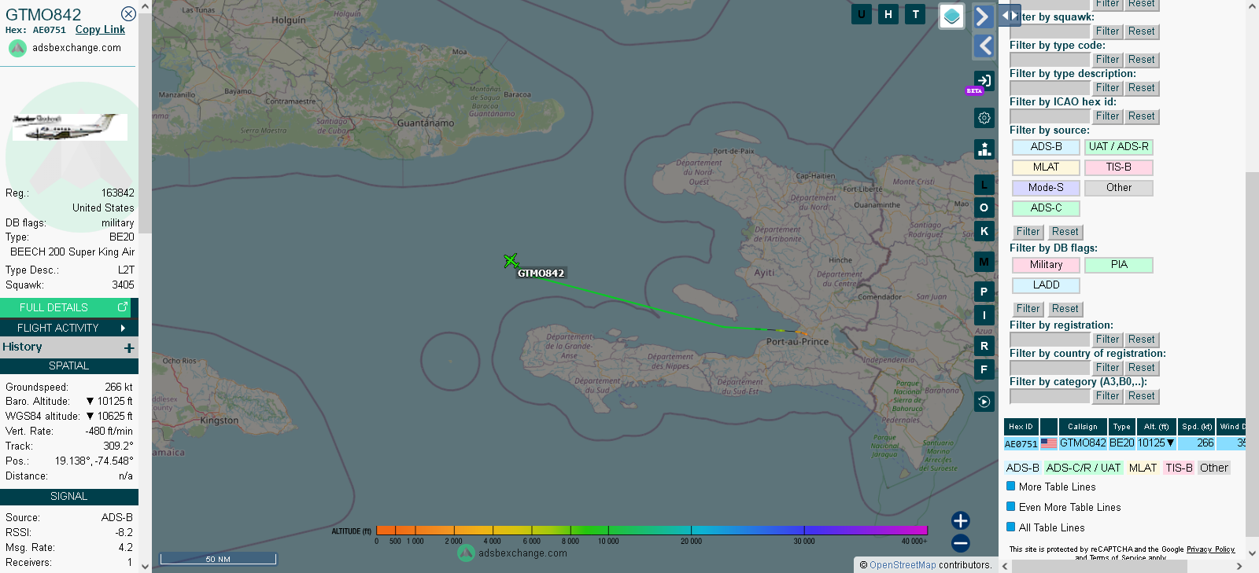Zoom in with the plus button

click(x=960, y=520)
